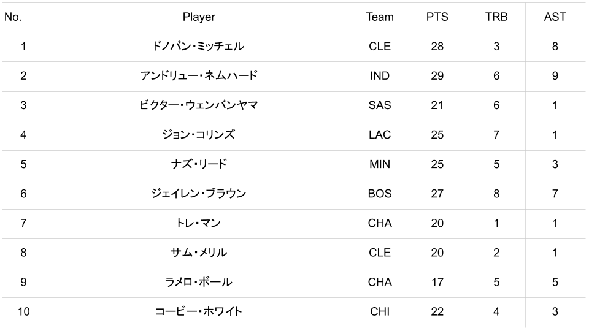The height and width of the screenshot is (331, 589).
Task: Click the Team column header
Action: point(380,17)
